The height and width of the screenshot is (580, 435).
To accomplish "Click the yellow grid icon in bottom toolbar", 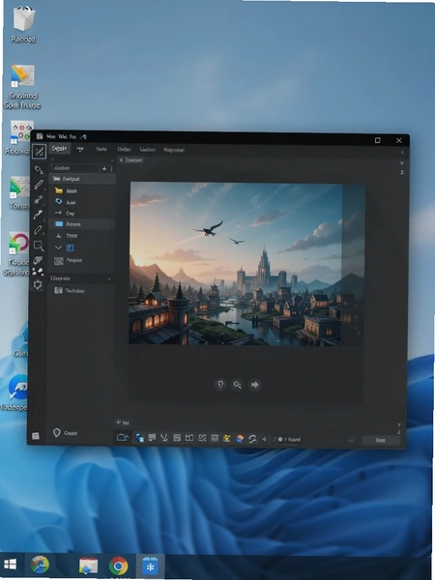I will click(x=227, y=438).
